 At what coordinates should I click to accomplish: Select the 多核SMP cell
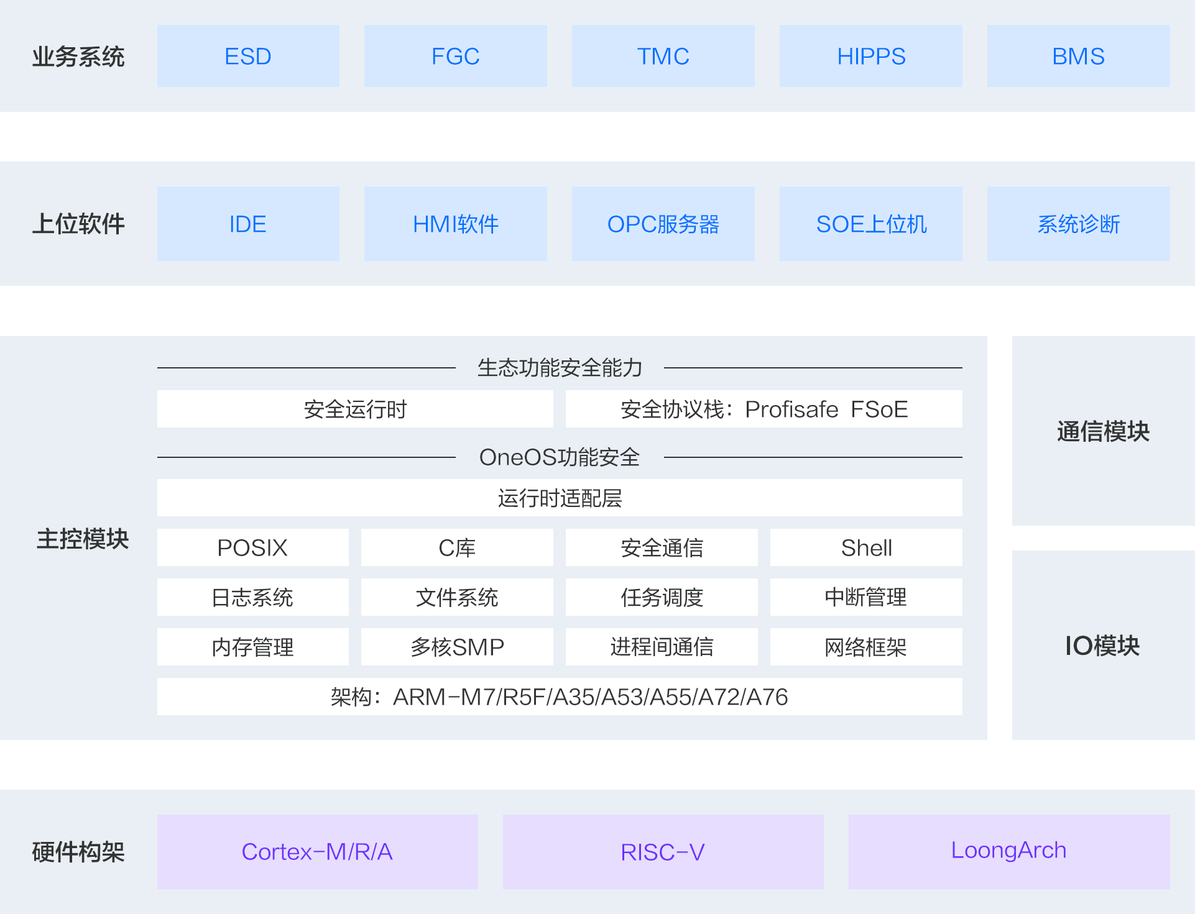[x=457, y=647]
